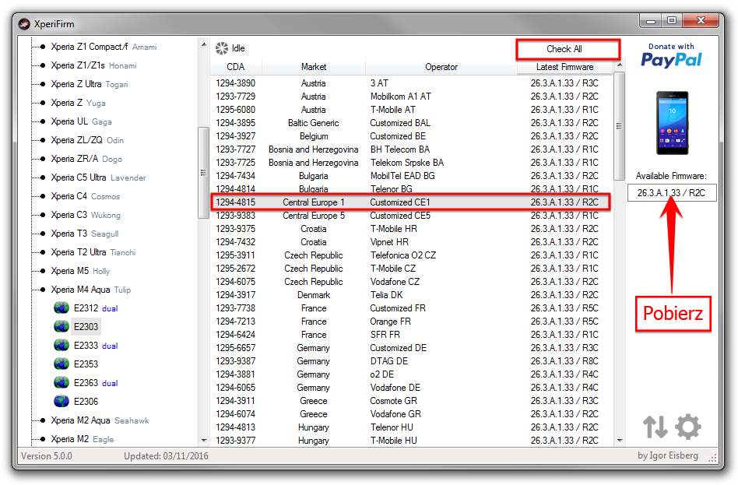Image resolution: width=738 pixels, height=485 pixels.
Task: Select the MobilTel EAD BG row
Action: (411, 176)
